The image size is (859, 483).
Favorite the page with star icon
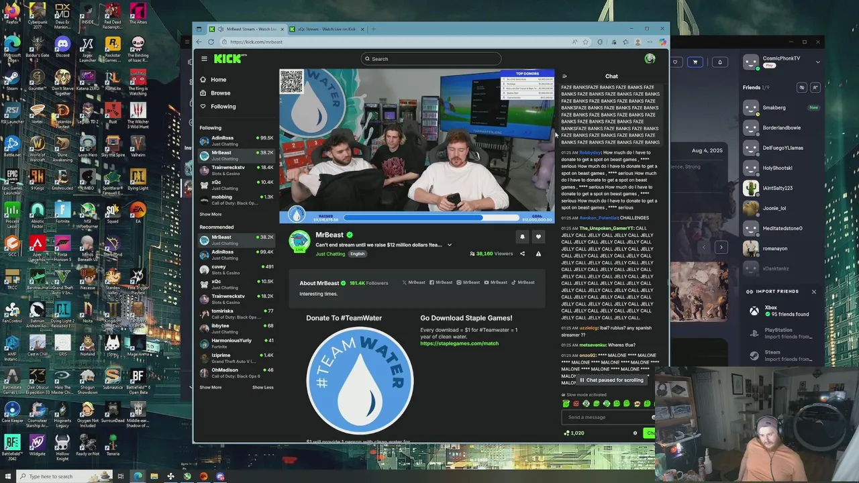click(585, 42)
